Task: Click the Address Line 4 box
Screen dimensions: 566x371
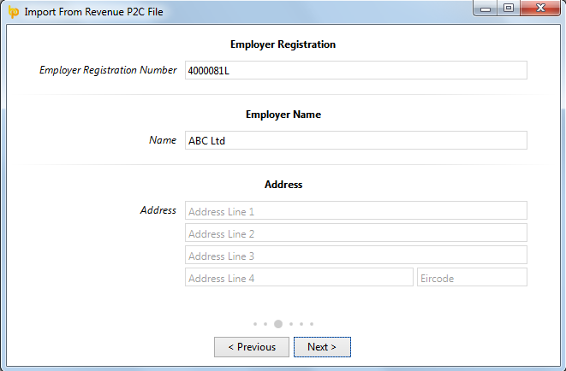Action: coord(299,277)
